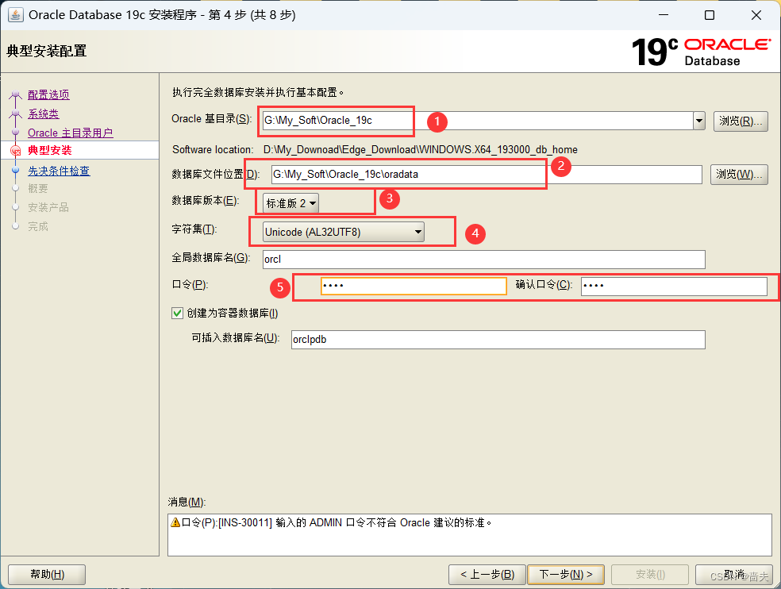Go back with 上一步(B) button

coord(487,575)
